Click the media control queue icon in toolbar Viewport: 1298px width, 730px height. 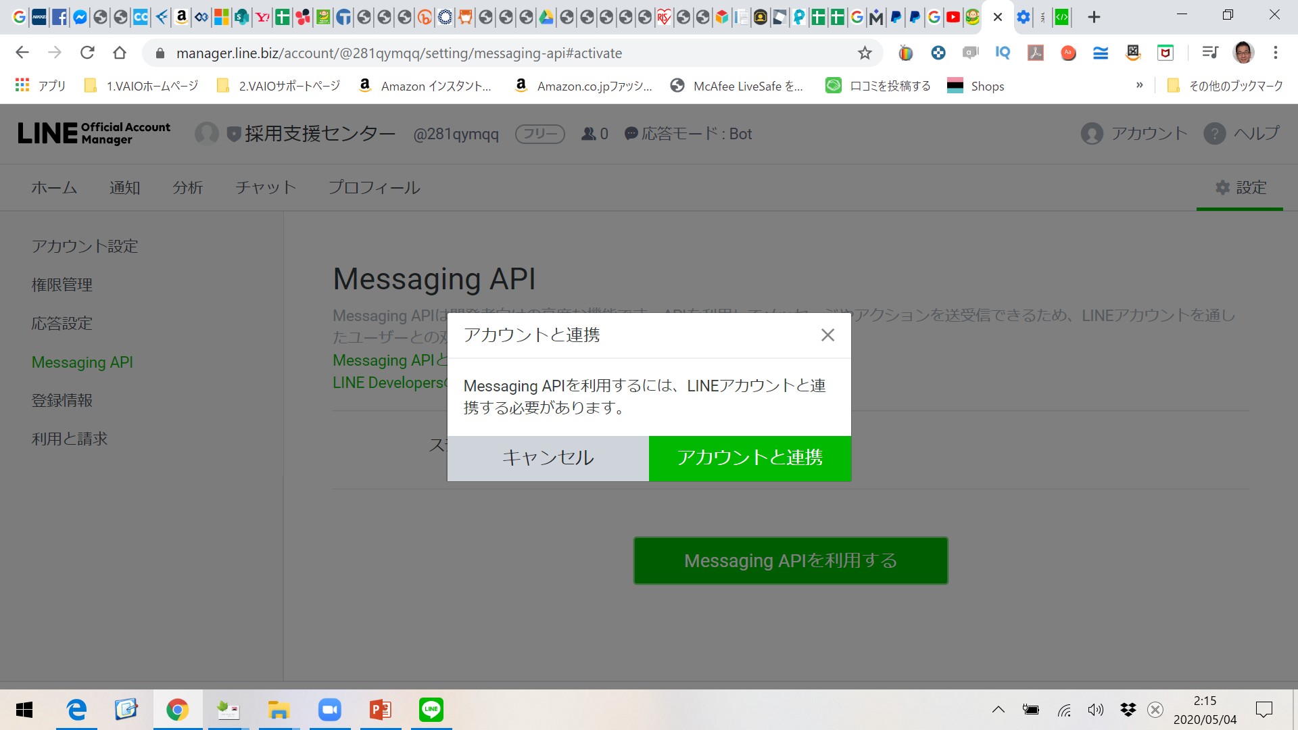[1210, 53]
